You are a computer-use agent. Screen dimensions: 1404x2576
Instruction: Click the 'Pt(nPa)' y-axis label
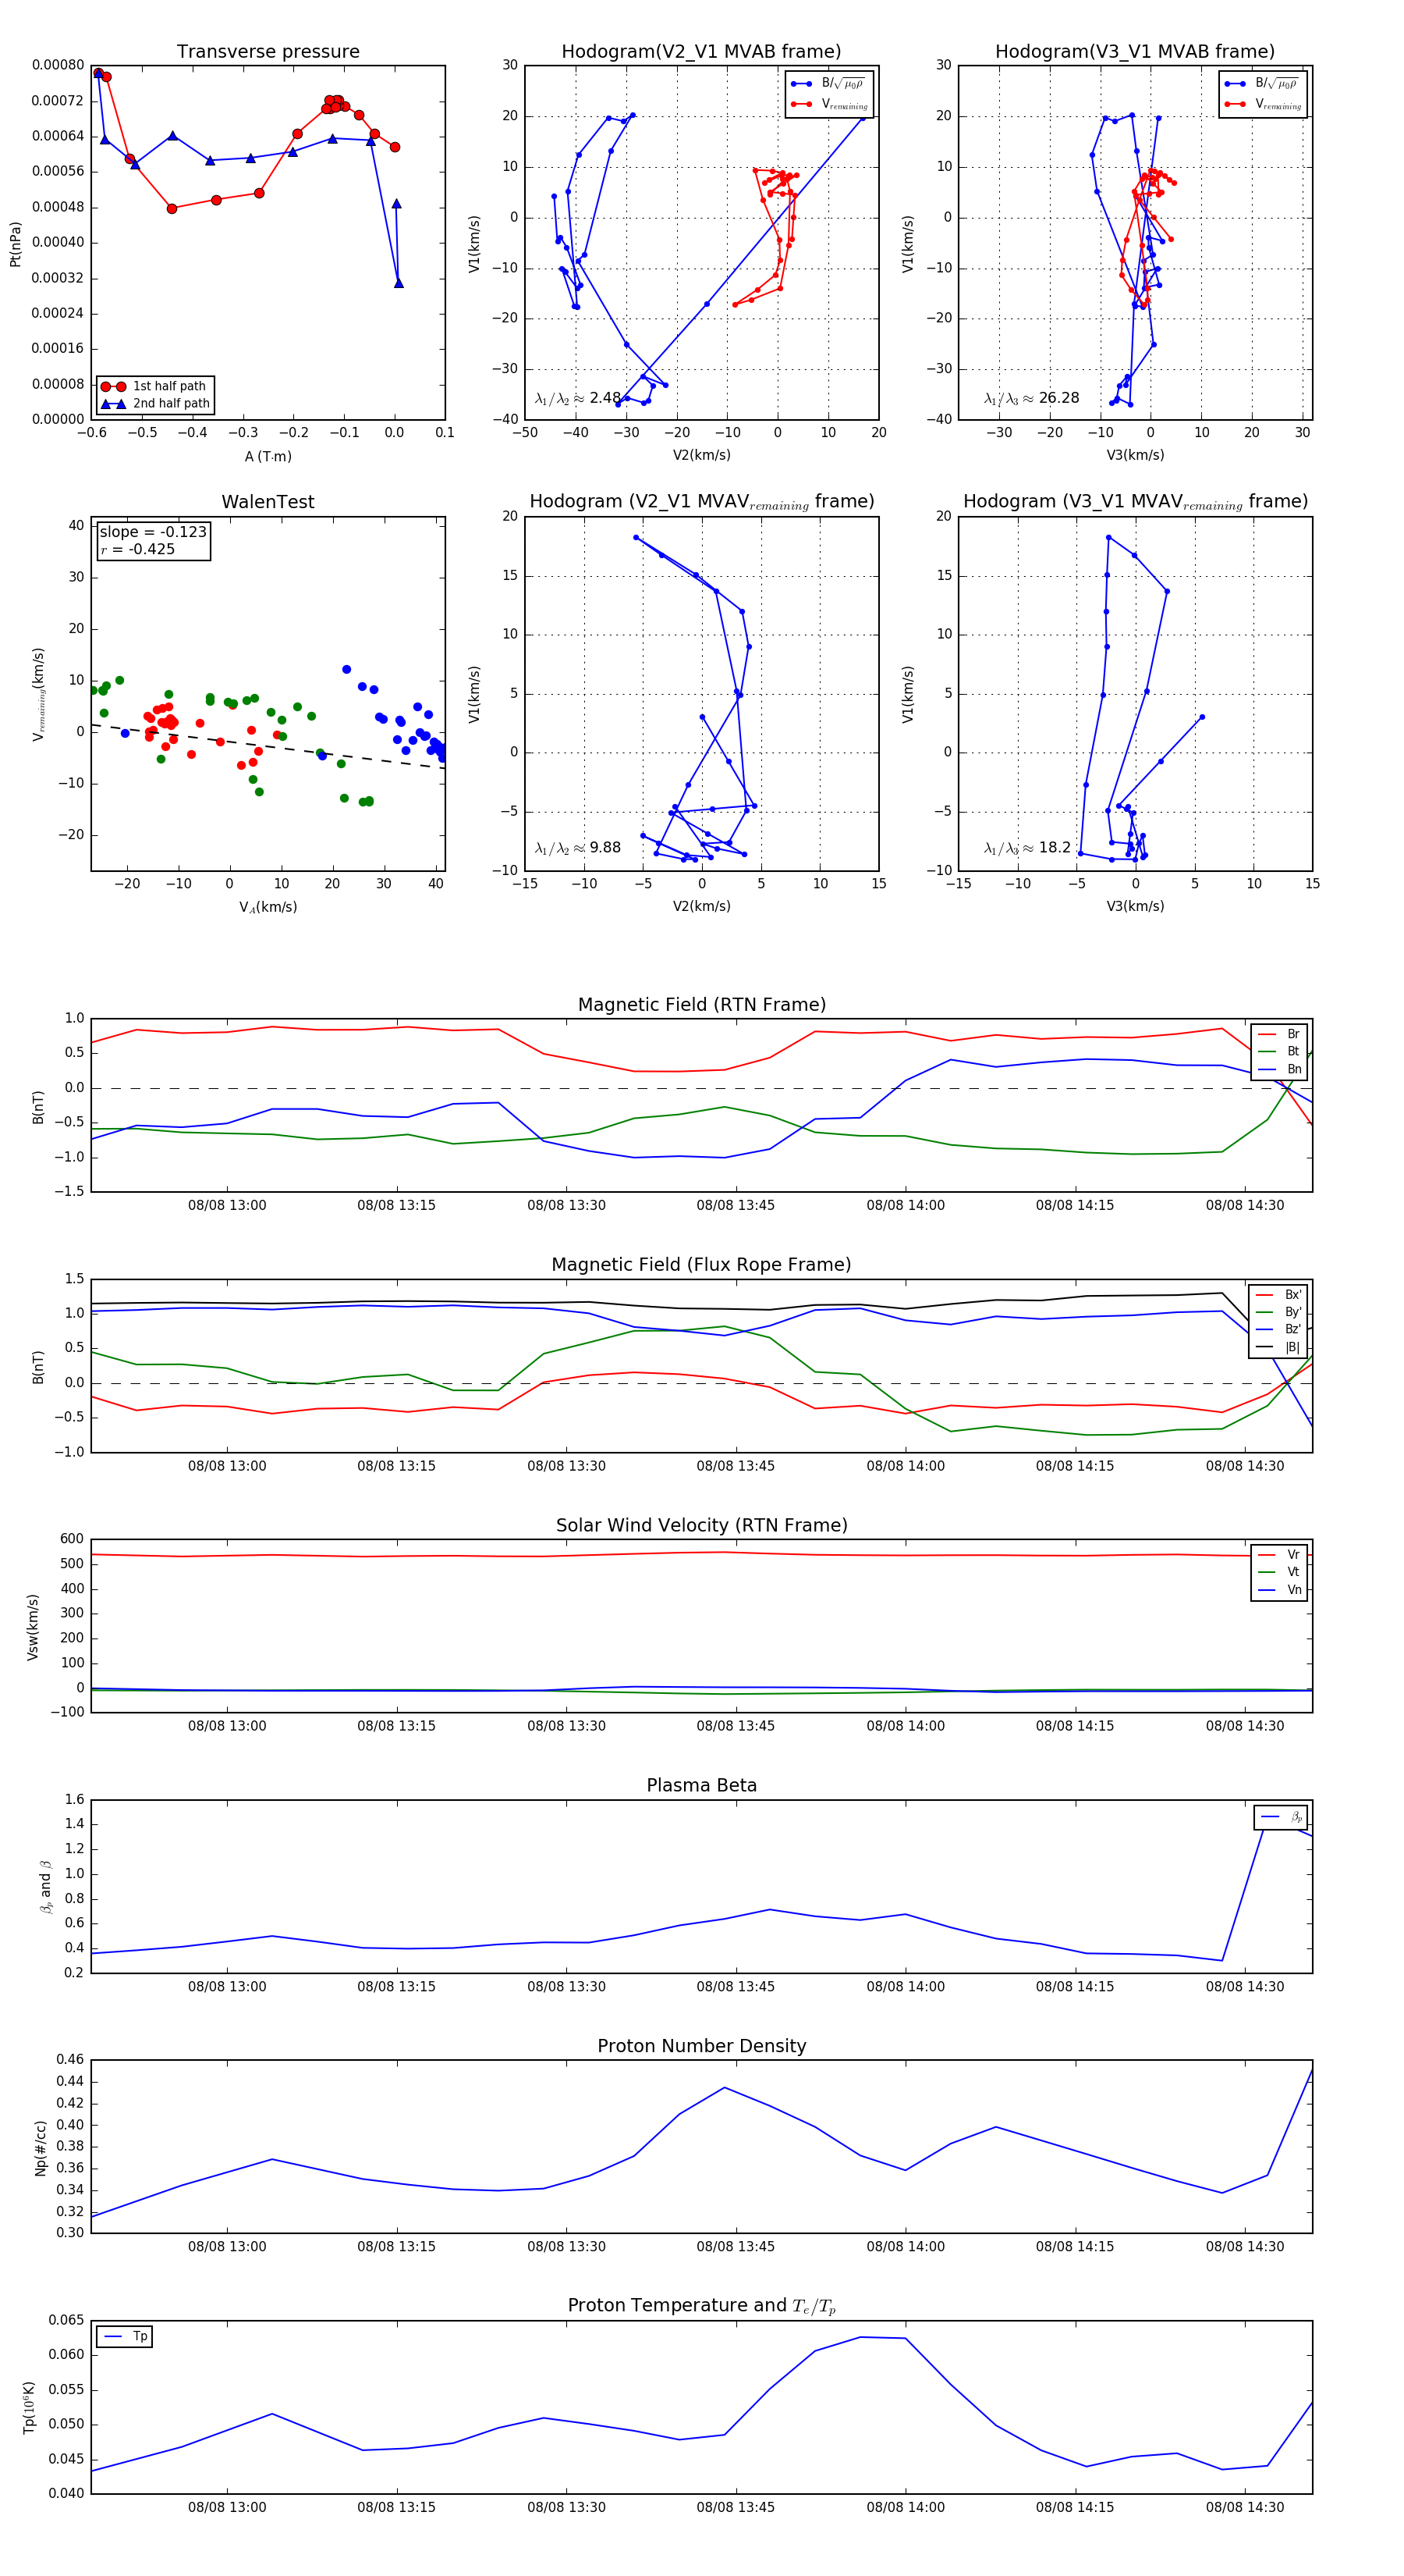point(15,244)
